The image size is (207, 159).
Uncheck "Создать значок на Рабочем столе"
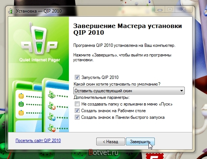pyautogui.click(x=77, y=110)
